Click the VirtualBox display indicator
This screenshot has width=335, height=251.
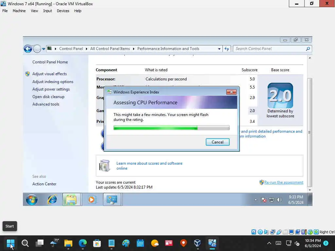coord(291,232)
